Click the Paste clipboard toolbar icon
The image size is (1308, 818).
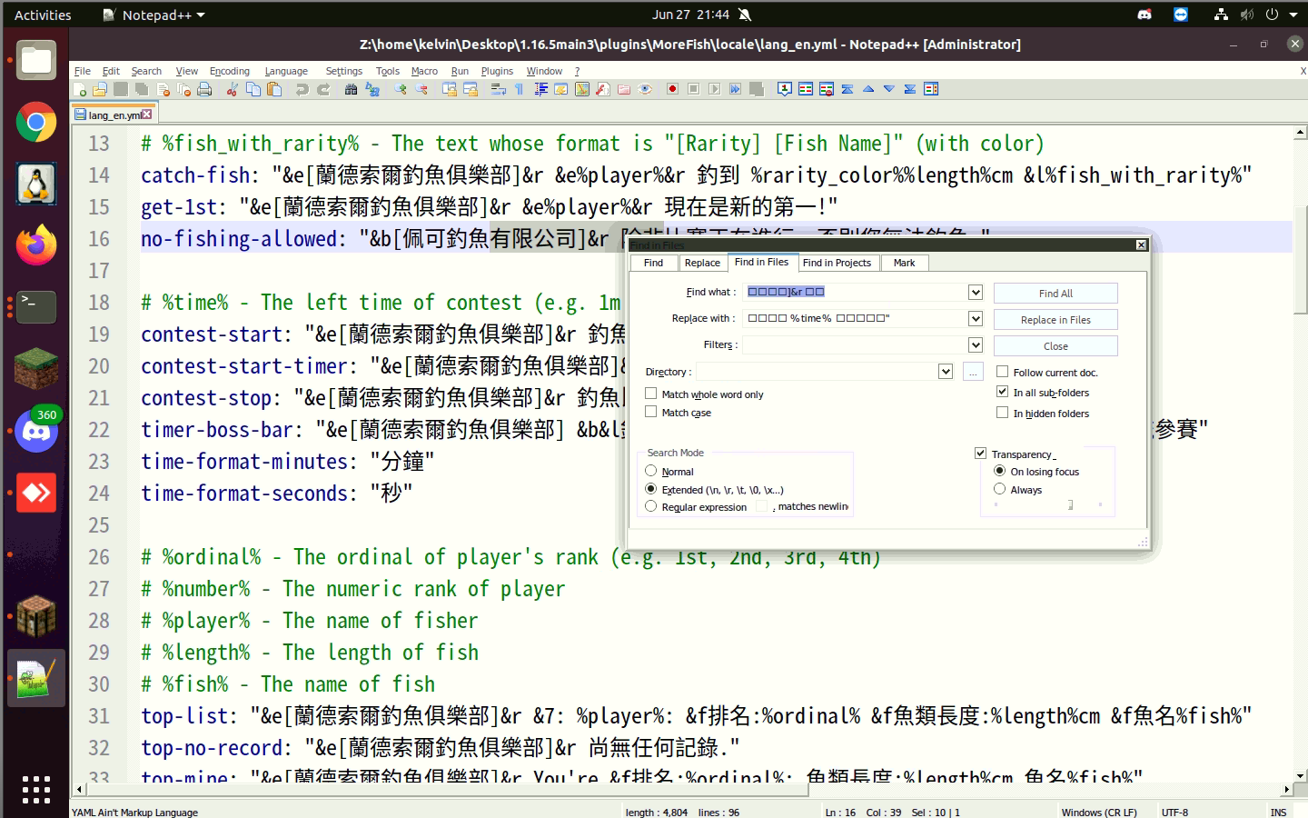pyautogui.click(x=274, y=89)
